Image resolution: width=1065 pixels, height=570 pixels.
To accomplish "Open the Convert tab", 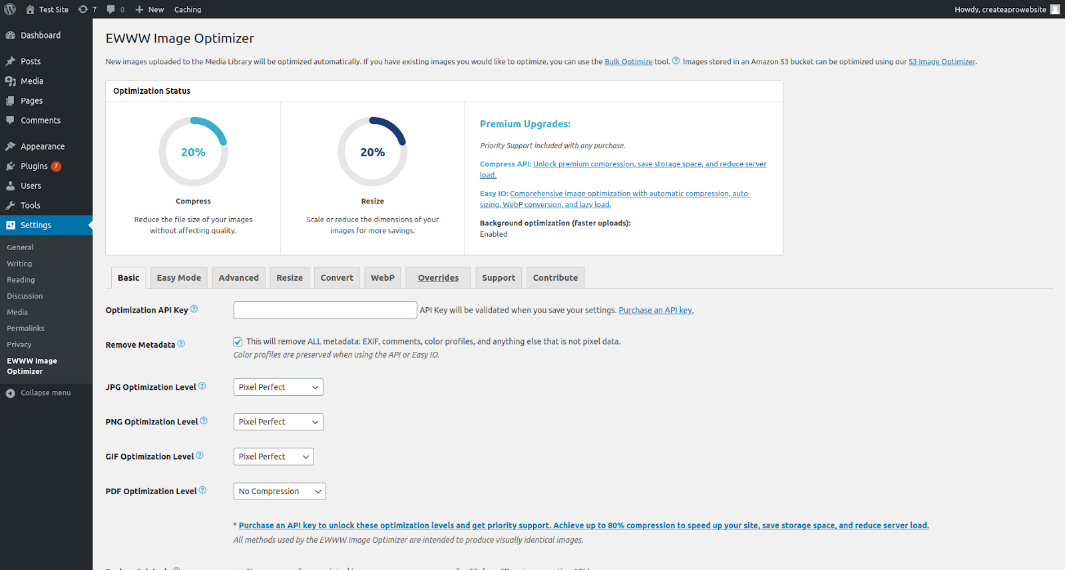I will click(337, 278).
